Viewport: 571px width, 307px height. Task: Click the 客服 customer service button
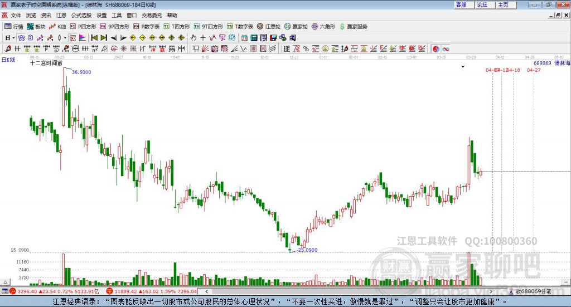point(463,4)
